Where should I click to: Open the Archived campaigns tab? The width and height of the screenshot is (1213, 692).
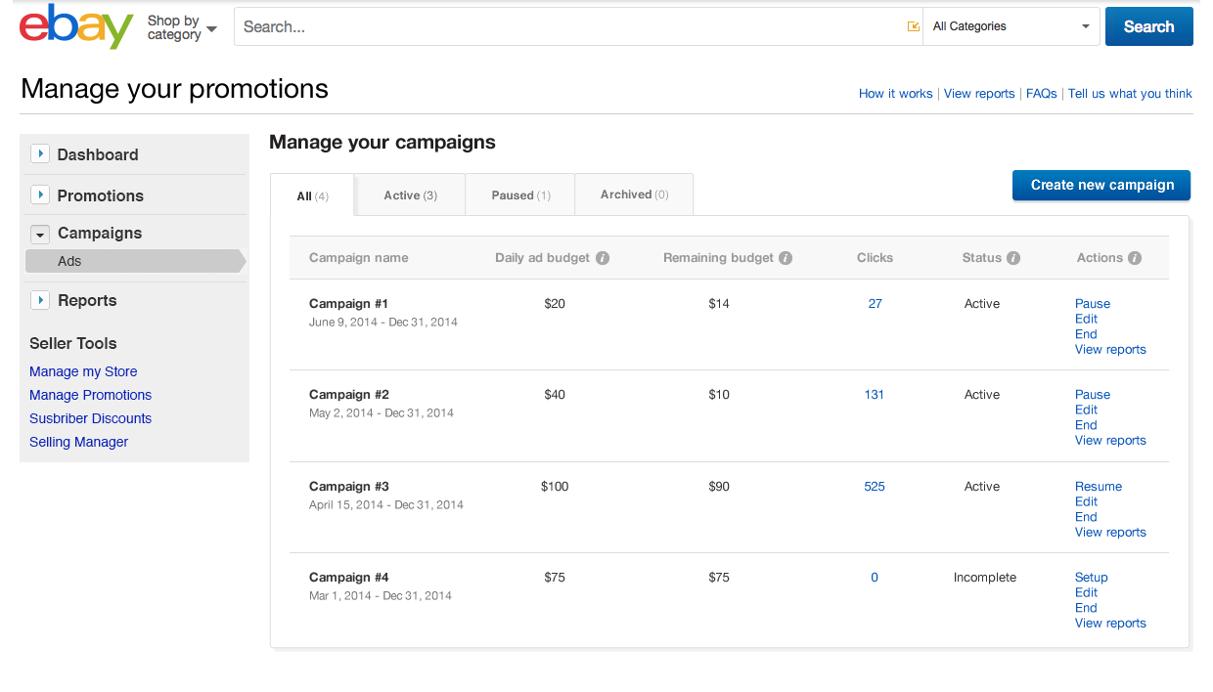pos(634,195)
